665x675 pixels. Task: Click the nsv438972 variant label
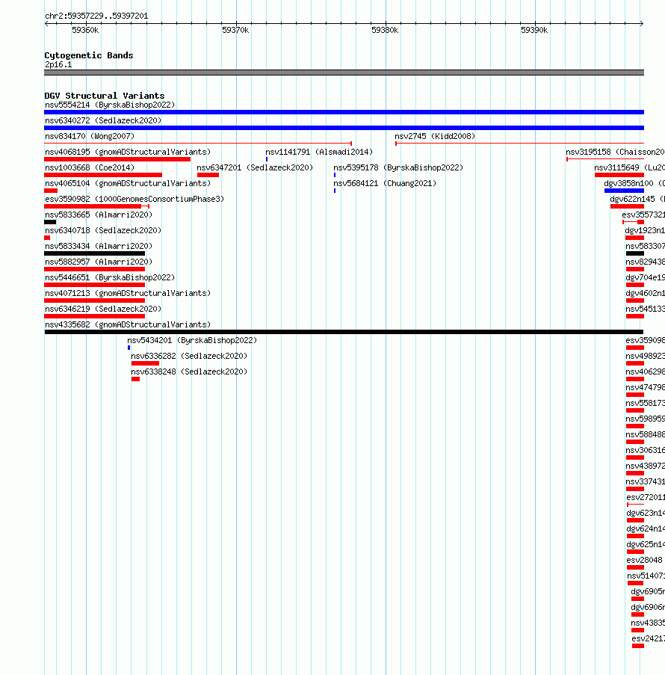(x=646, y=466)
